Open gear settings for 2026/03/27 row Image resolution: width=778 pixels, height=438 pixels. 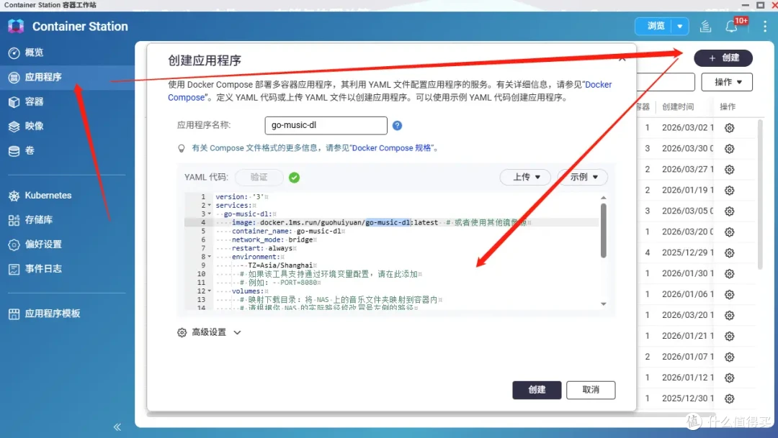(x=729, y=170)
